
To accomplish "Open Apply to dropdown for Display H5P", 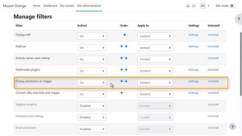I will [x=155, y=36].
